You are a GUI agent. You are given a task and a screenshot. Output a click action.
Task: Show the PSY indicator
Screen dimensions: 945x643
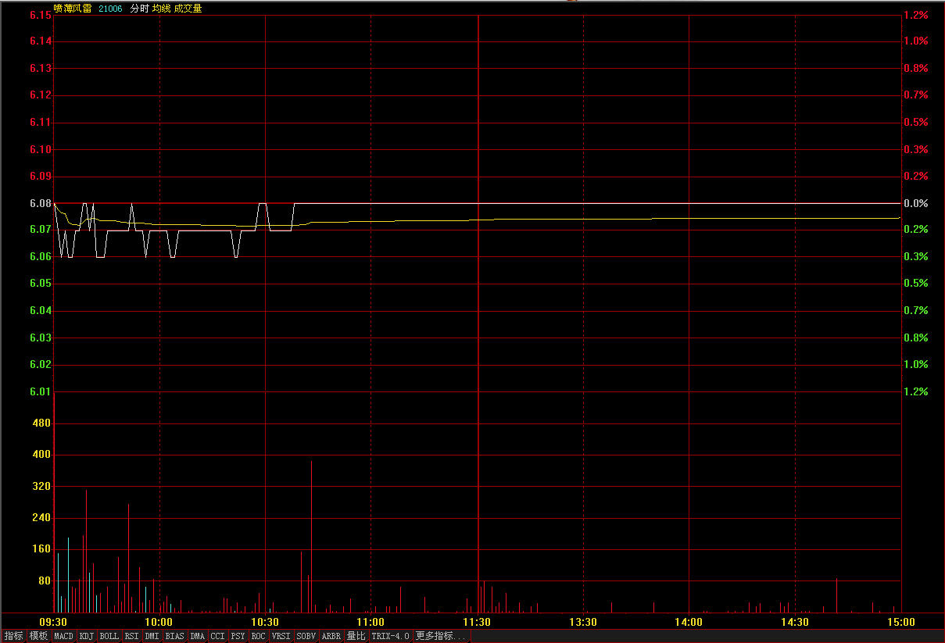[238, 636]
